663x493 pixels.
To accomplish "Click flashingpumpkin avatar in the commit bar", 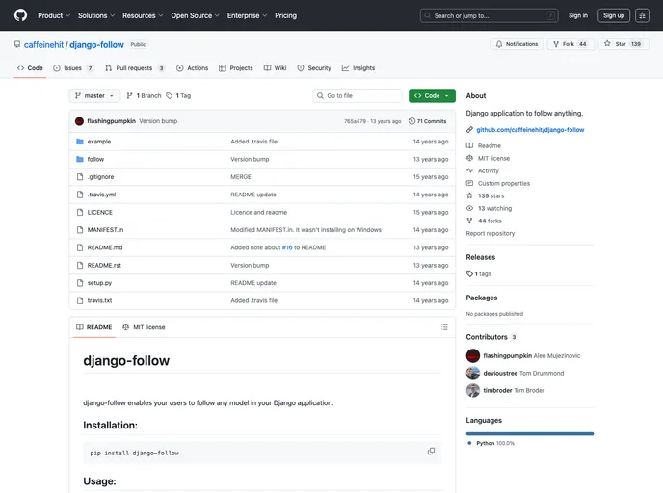I will click(79, 121).
